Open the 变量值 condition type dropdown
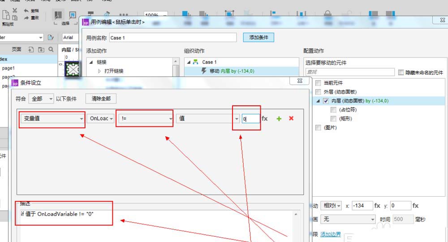This screenshot has height=242, width=448. coord(52,118)
